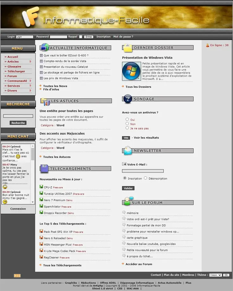Click the floppy disk icon beside CPU-Z
Screen dimensions: 233x291
click(x=41, y=187)
